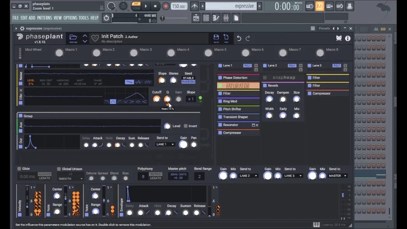407x229 pixels.
Task: Click the Filter Slope x1 value
Action: pyautogui.click(x=190, y=99)
